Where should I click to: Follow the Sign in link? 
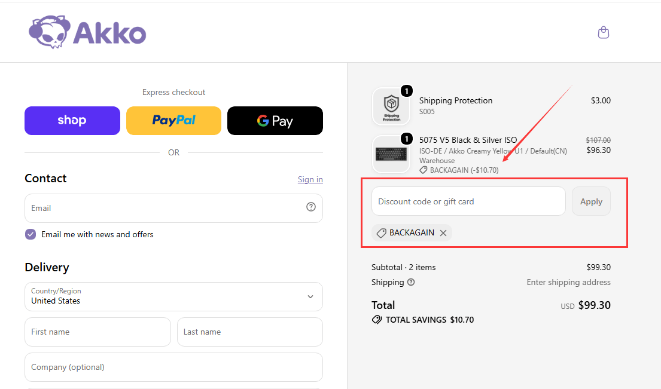[310, 179]
